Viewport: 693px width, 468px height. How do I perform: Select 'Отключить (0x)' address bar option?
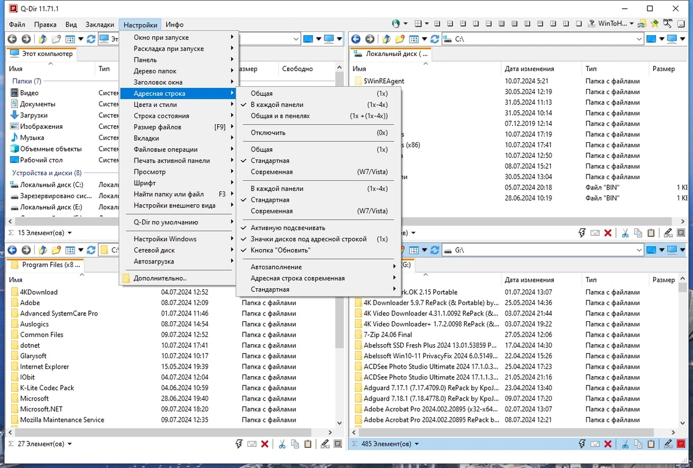(x=319, y=132)
